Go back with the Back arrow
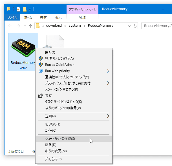 (x=10, y=26)
